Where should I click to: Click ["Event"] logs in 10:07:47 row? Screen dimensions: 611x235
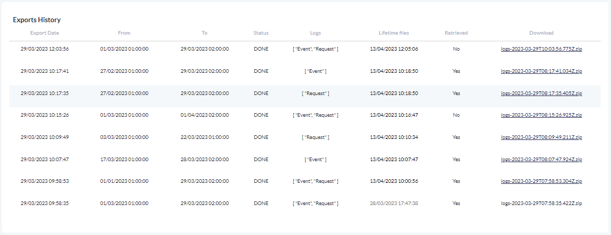click(x=316, y=160)
